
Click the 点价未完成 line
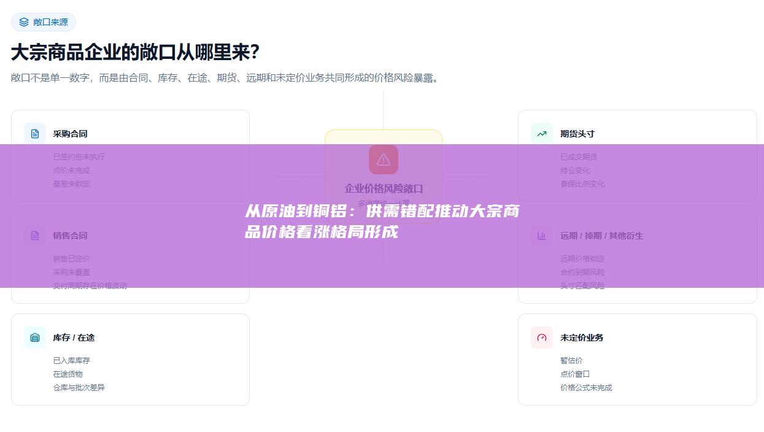72,170
